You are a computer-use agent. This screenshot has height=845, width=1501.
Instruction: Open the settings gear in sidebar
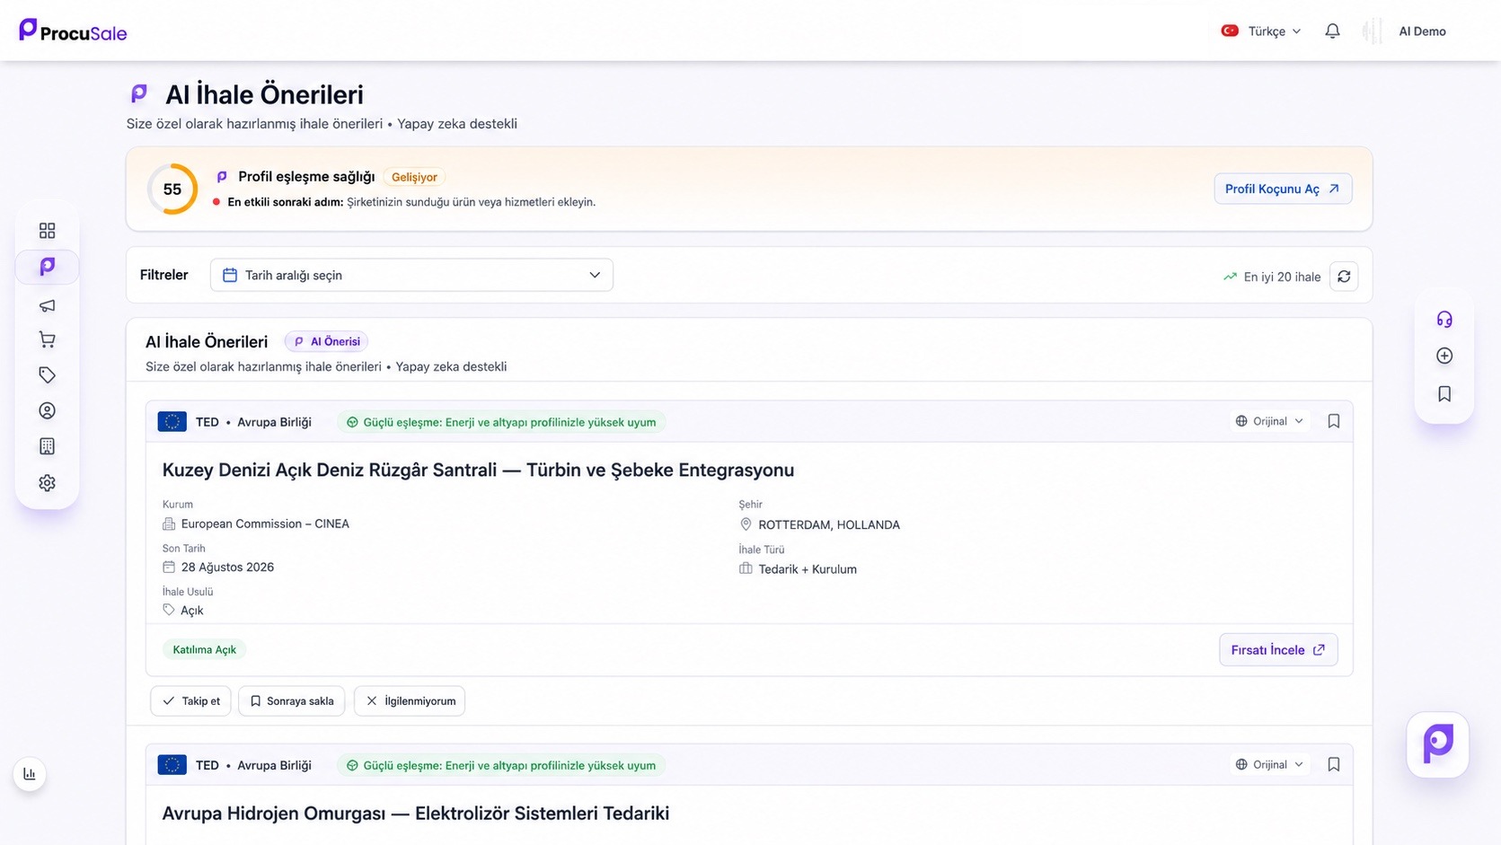(x=47, y=483)
